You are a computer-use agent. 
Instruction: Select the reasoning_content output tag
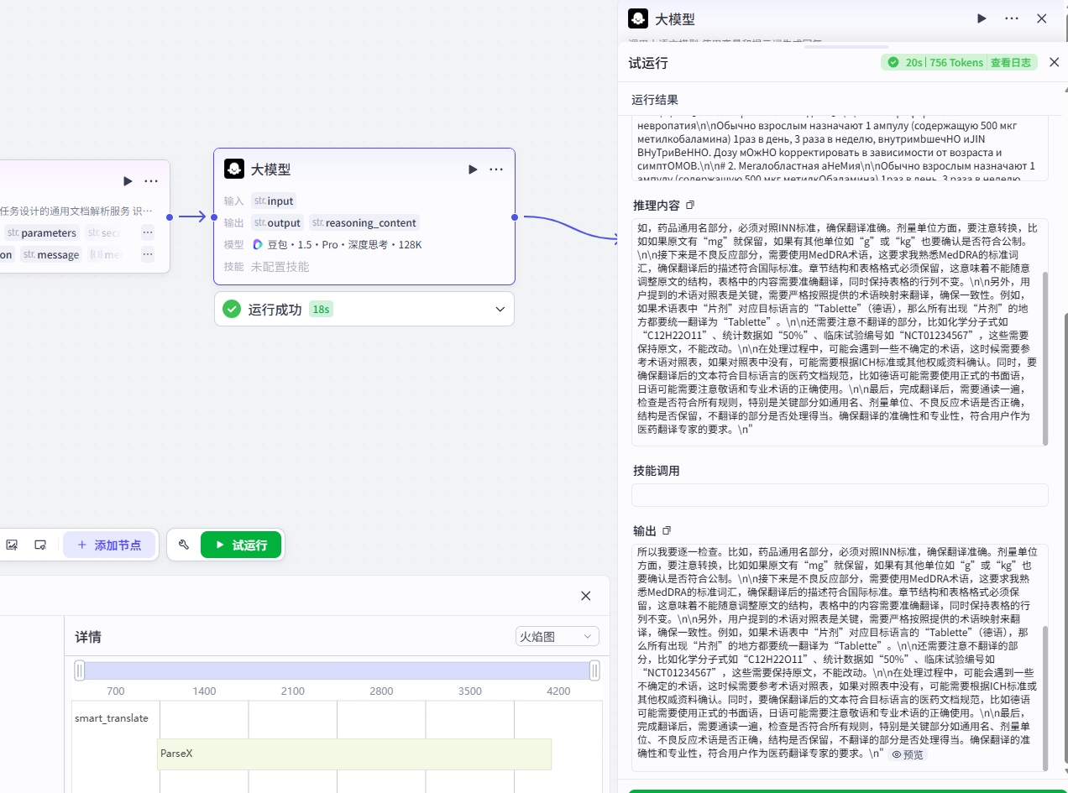click(x=364, y=222)
